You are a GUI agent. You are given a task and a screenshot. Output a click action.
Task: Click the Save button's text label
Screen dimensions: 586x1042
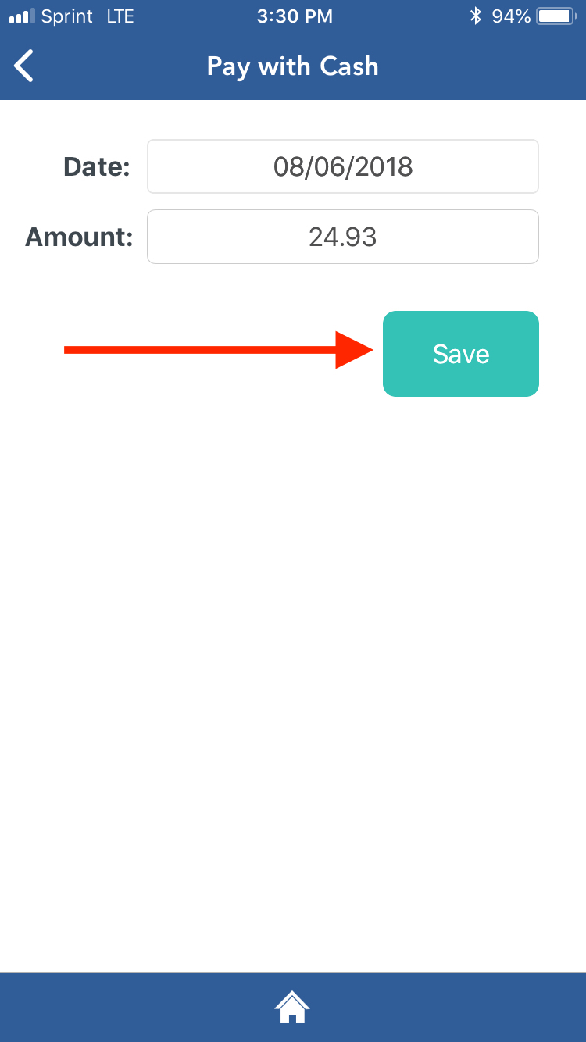tap(461, 354)
